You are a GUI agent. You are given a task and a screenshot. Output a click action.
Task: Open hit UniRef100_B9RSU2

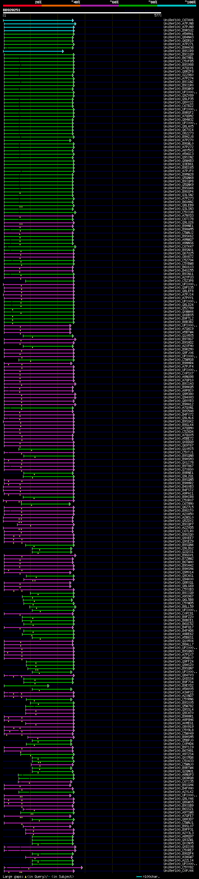point(178,30)
